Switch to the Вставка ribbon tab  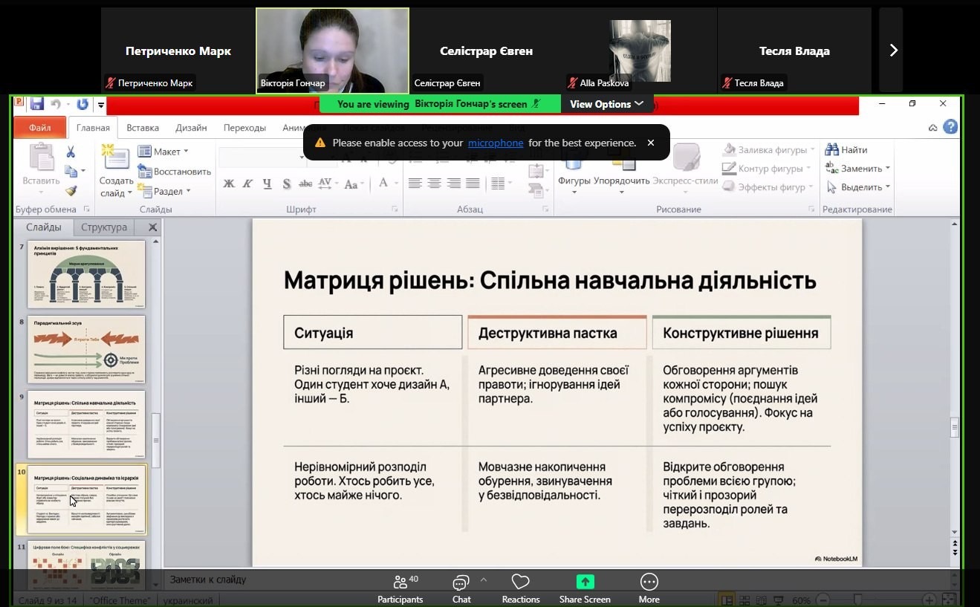click(x=143, y=128)
